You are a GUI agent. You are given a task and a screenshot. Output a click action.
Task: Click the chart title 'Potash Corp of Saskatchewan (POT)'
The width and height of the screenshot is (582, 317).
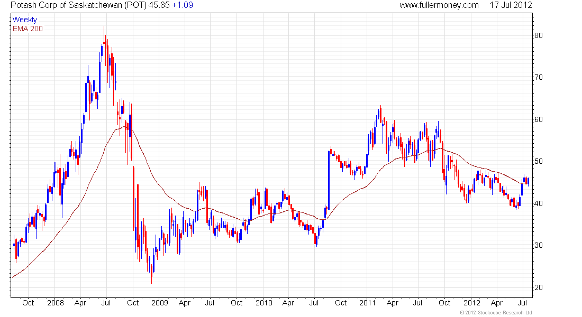click(78, 5)
